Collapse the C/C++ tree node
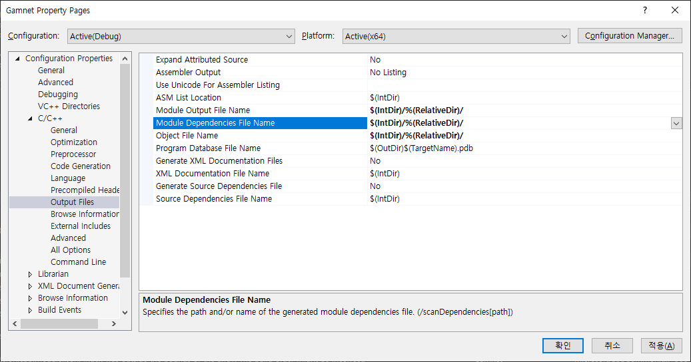This screenshot has width=691, height=362. click(x=30, y=118)
